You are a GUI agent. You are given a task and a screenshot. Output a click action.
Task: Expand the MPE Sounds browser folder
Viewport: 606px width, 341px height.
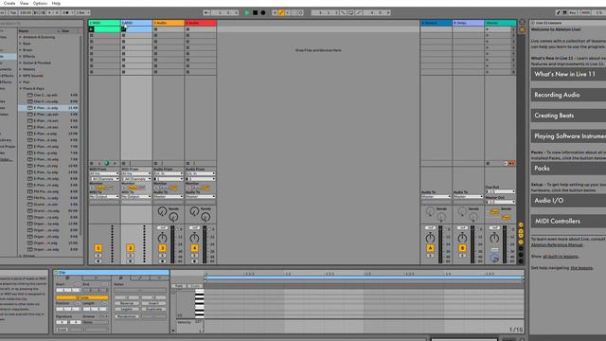point(21,76)
